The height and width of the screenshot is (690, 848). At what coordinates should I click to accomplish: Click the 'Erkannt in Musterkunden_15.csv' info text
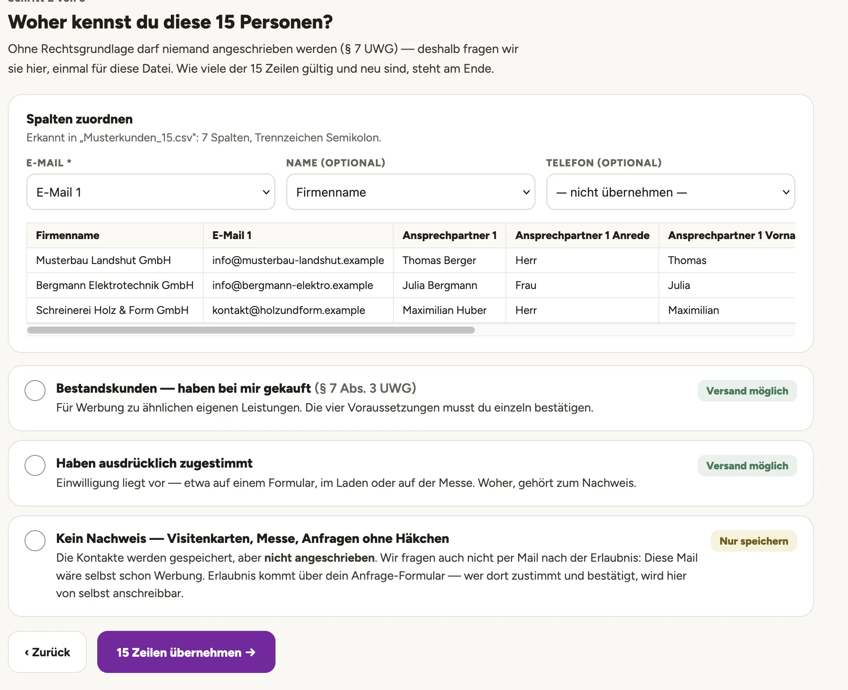(204, 138)
